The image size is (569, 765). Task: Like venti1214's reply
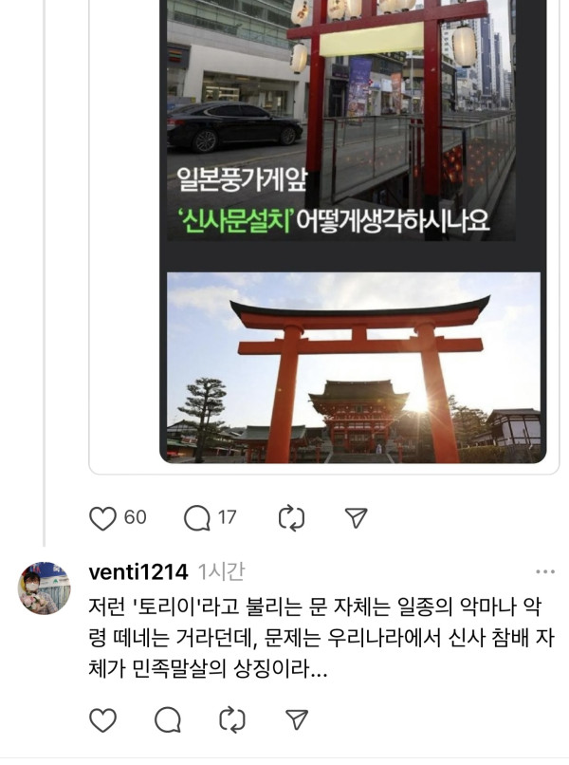102,719
